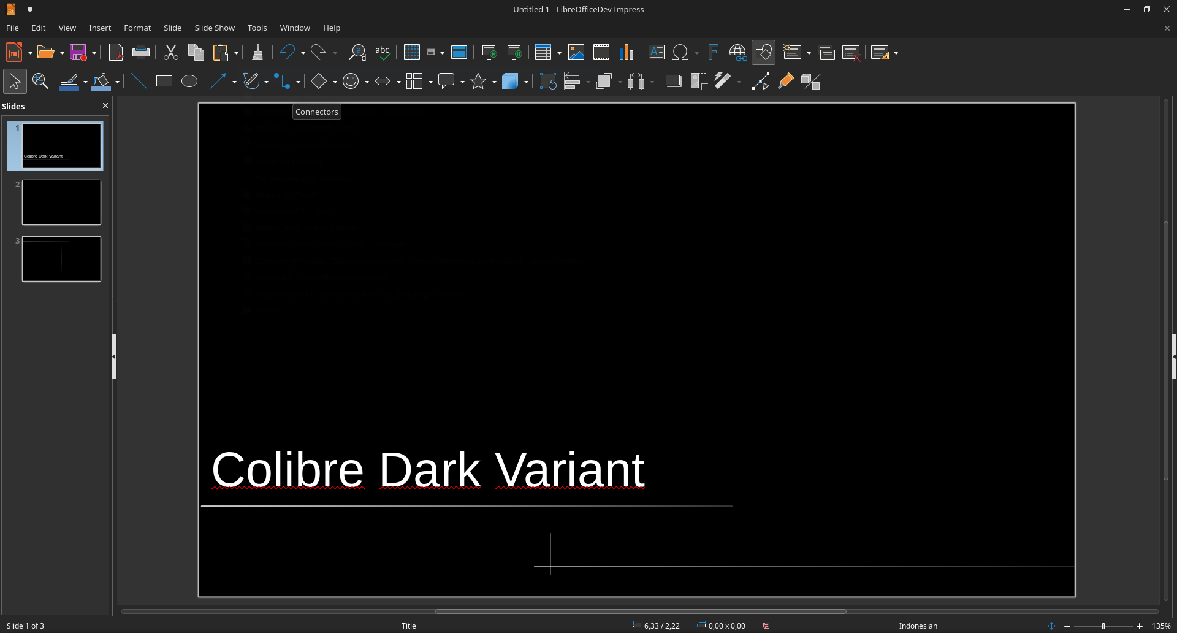Open the Paste options dropdown

coord(236,53)
